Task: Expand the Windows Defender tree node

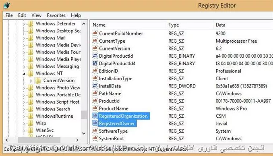Action: tap(24, 24)
